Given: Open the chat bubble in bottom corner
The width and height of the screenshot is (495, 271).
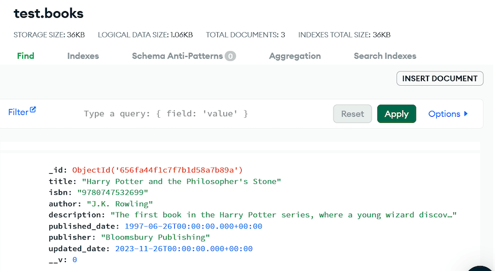Looking at the screenshot, I should click(x=481, y=268).
